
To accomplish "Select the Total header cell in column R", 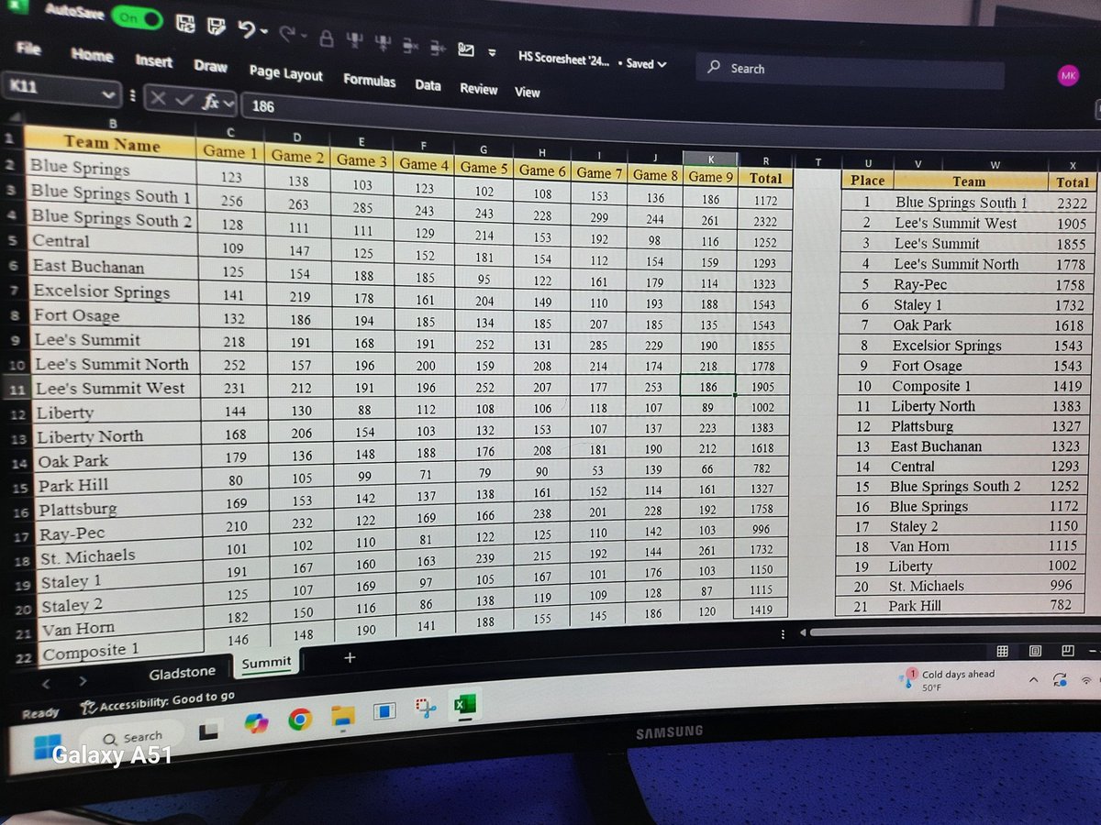I will click(x=765, y=178).
